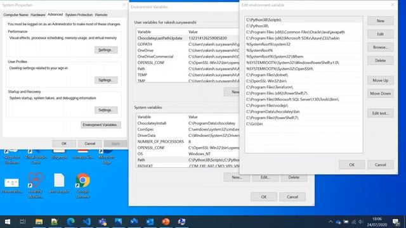Select the %SYSTEMROOT%\System32\OpenSSH\ entry
Screen dimensions: 406x228
pyautogui.click(x=304, y=69)
